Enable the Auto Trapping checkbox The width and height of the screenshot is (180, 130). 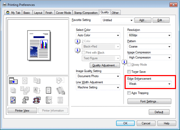[129, 93]
